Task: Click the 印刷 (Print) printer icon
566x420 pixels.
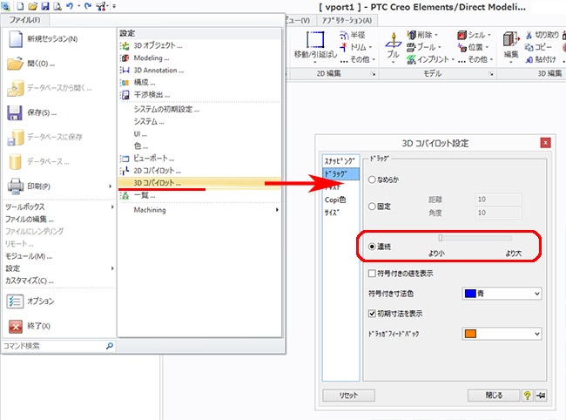Action: click(x=14, y=186)
